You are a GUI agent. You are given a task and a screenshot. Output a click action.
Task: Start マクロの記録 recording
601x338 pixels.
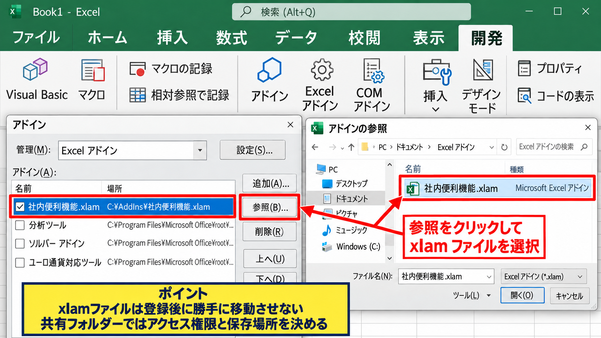171,69
